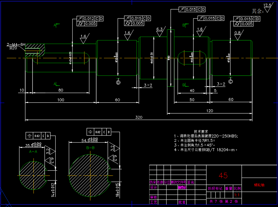Select the red part name 蜗轮轴
278x207 pixels.
(x=259, y=185)
